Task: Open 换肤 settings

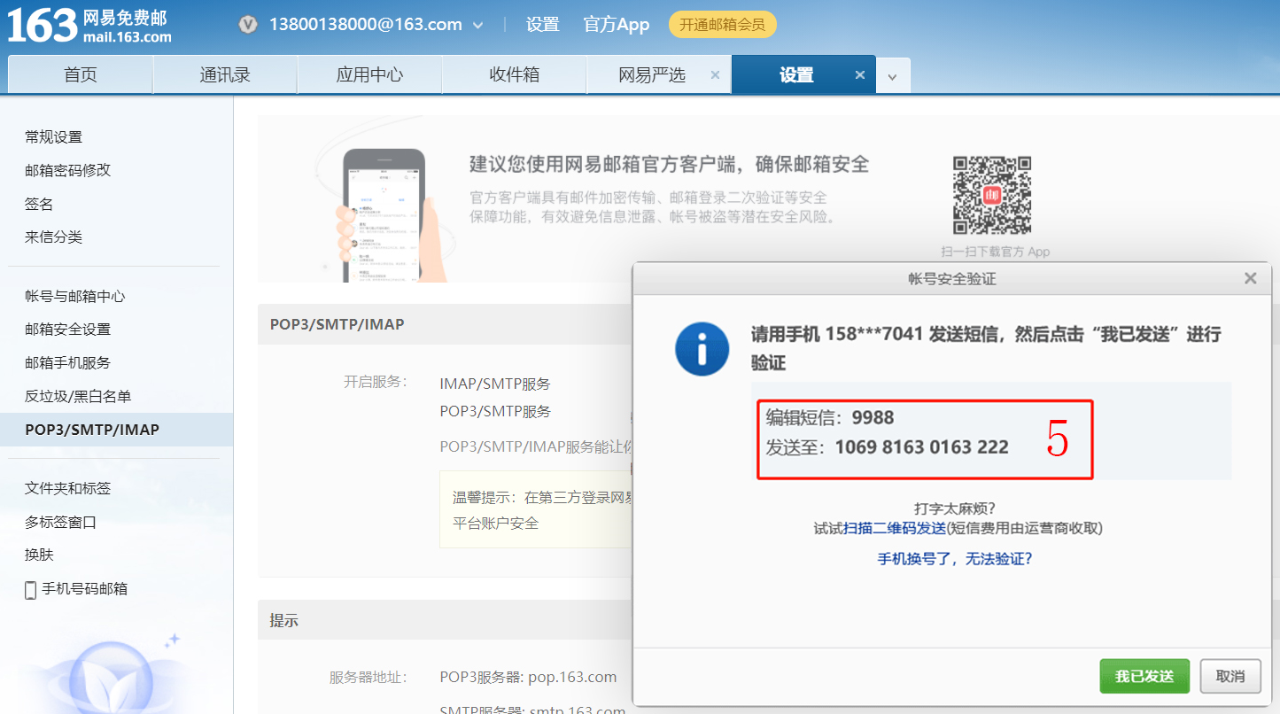Action: coord(39,555)
